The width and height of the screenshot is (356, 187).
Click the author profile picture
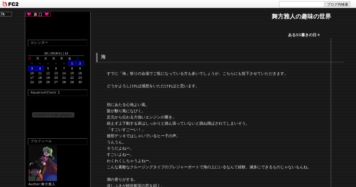(43, 163)
